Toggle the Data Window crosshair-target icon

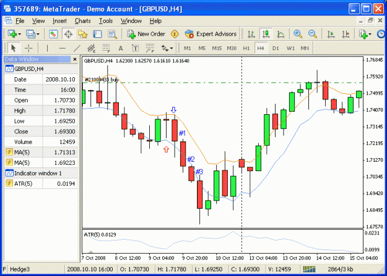68,34
